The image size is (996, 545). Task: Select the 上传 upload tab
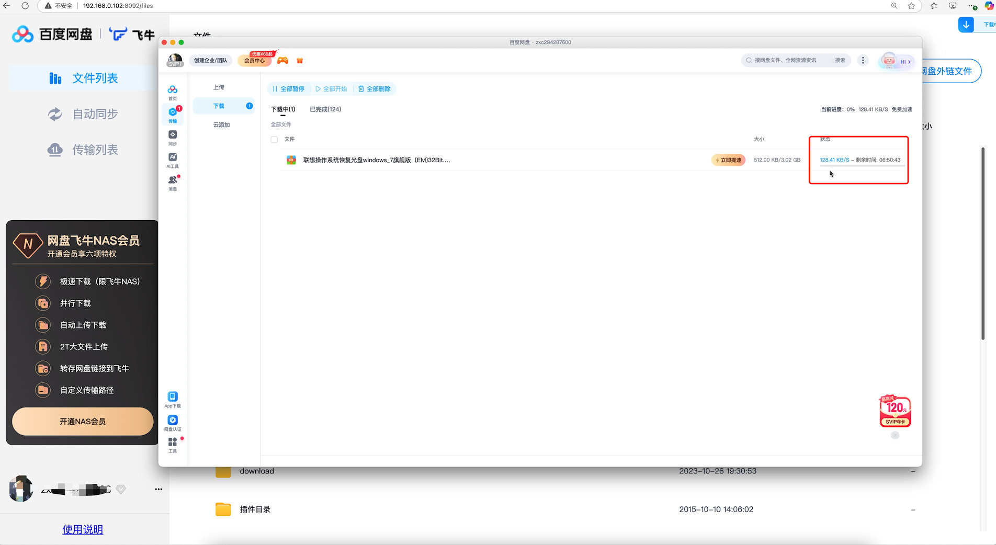tap(219, 87)
